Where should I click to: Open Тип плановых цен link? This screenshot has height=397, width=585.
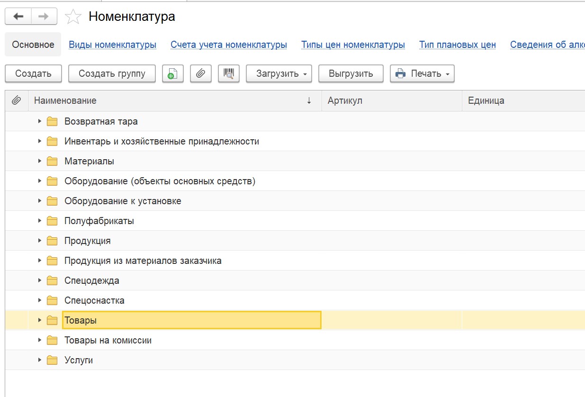tap(458, 45)
